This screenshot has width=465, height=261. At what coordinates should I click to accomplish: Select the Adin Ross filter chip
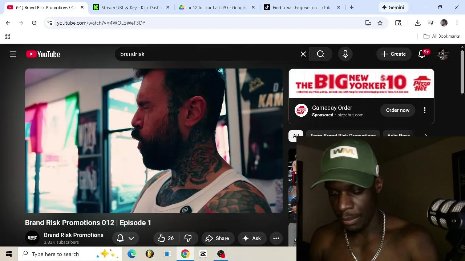(399, 136)
